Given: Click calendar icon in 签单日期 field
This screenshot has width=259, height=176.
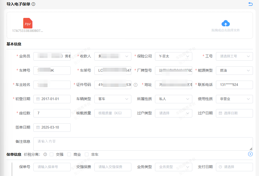Looking at the screenshot, I should [x=38, y=128].
